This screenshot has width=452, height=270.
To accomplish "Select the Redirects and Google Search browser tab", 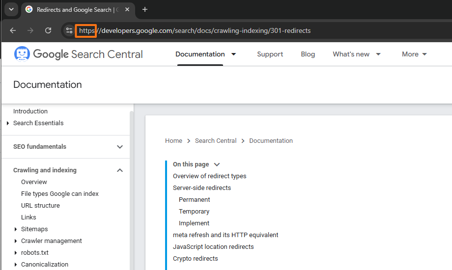I will click(x=78, y=9).
